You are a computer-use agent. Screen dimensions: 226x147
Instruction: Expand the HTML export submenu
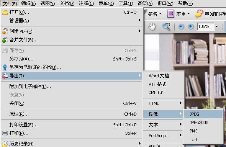164,103
